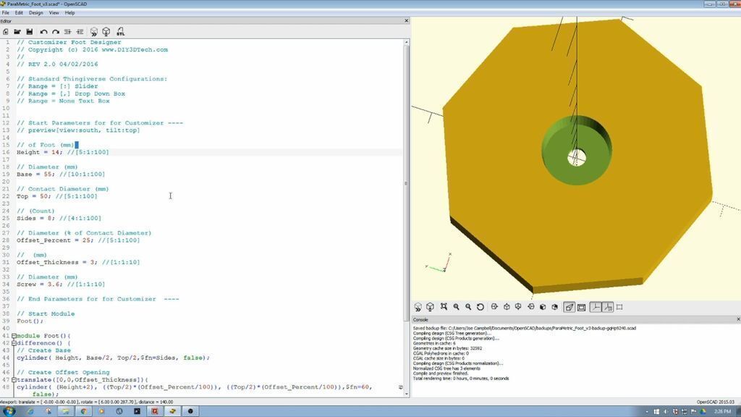741x417 pixels.
Task: Collapse the translate block at line 47
Action: coord(14,379)
